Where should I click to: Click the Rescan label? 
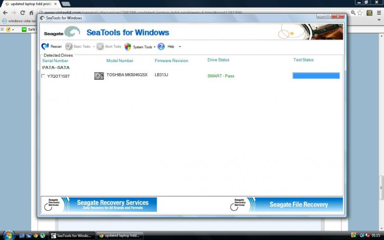pyautogui.click(x=56, y=47)
